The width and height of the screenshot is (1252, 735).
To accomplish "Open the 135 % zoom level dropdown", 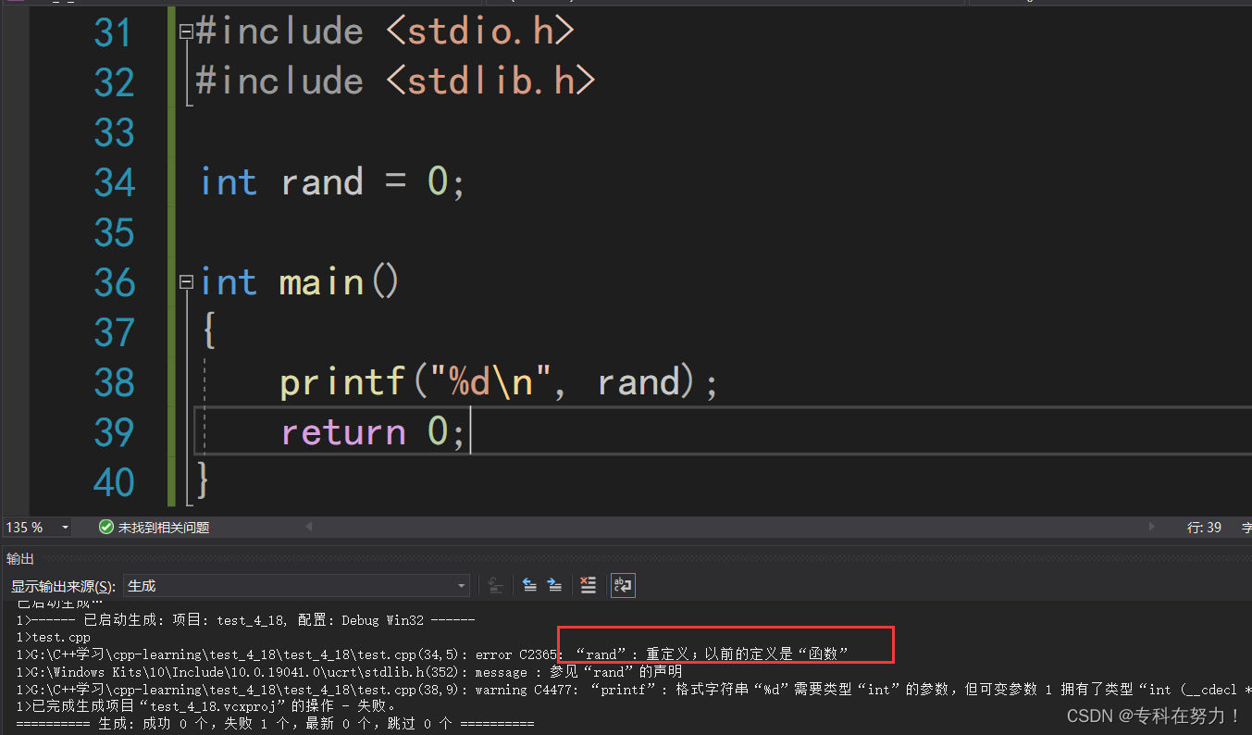I will [65, 528].
